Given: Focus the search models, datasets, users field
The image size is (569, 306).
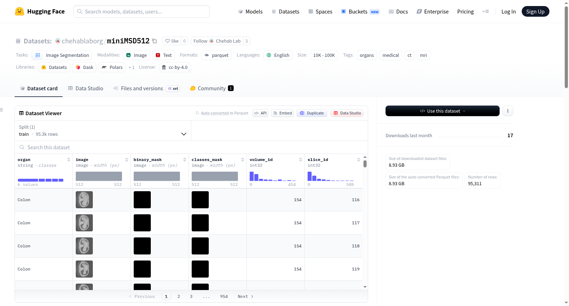Looking at the screenshot, I should (x=142, y=11).
